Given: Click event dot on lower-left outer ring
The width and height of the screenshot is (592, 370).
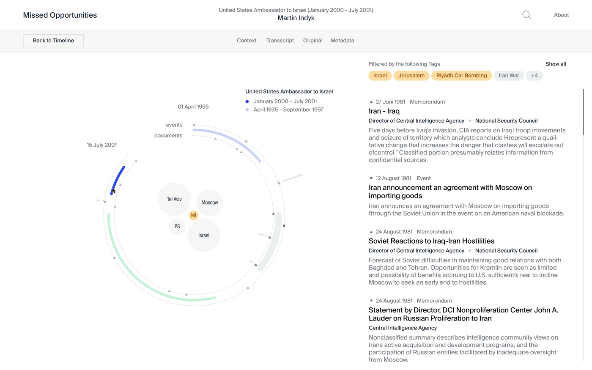Looking at the screenshot, I should [114, 258].
